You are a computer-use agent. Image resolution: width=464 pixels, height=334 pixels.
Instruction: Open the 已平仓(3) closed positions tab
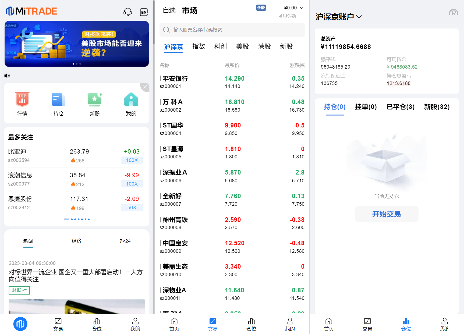coord(400,107)
